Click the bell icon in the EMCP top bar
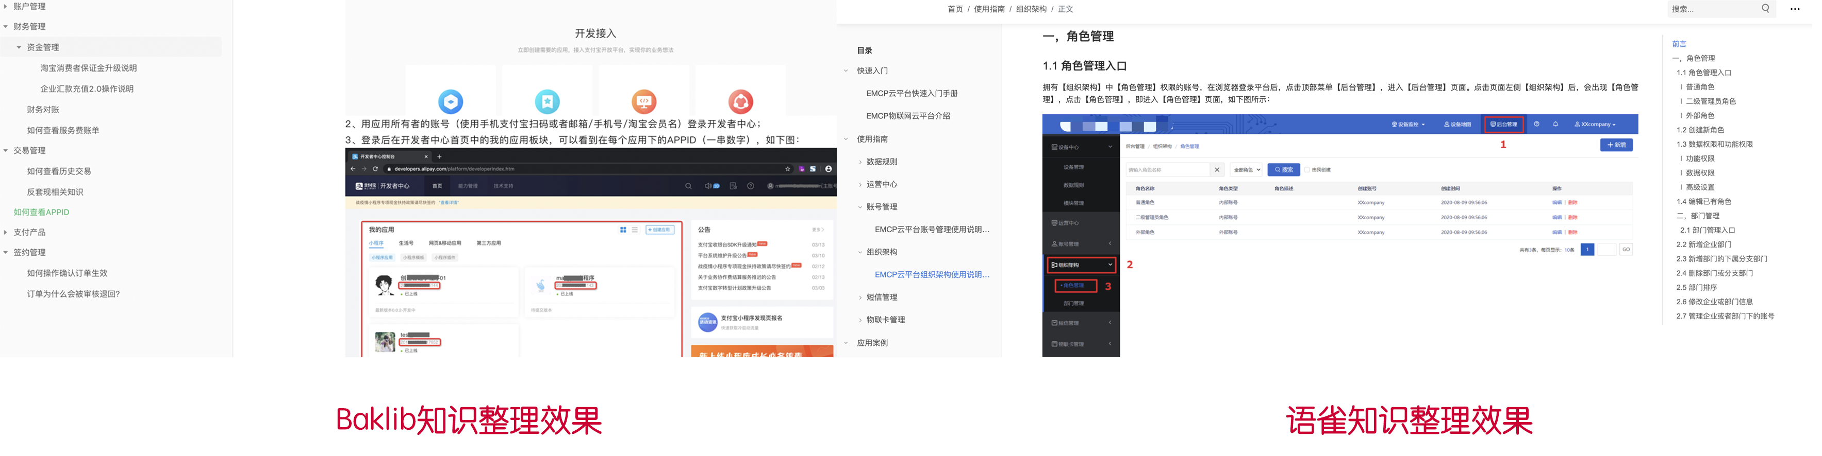Screen dimensions: 1822x456 point(1555,124)
